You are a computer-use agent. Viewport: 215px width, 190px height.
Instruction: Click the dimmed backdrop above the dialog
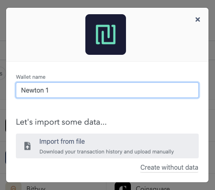click(x=107, y=4)
